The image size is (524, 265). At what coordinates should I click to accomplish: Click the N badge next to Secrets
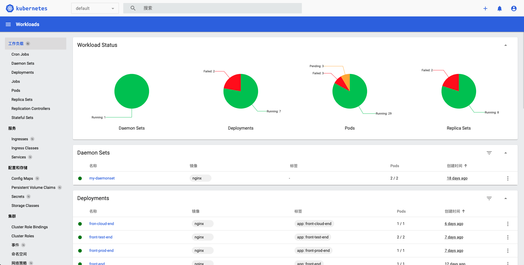tap(29, 196)
